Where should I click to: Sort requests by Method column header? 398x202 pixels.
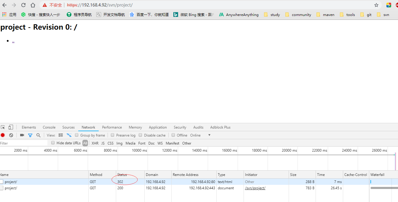point(102,175)
